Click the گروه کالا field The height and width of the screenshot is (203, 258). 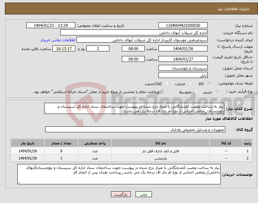[135, 129]
